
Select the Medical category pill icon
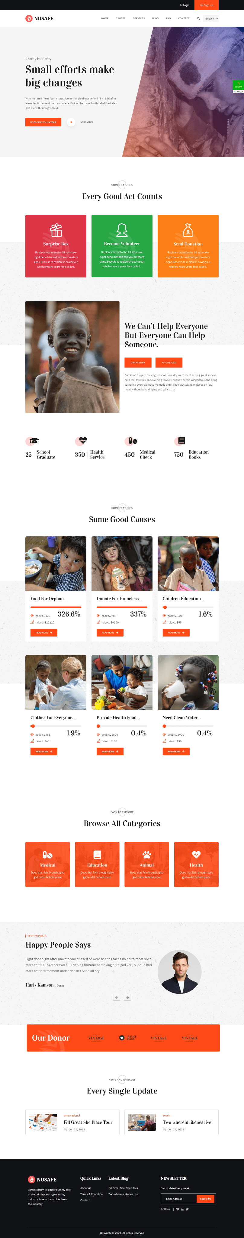click(x=47, y=855)
